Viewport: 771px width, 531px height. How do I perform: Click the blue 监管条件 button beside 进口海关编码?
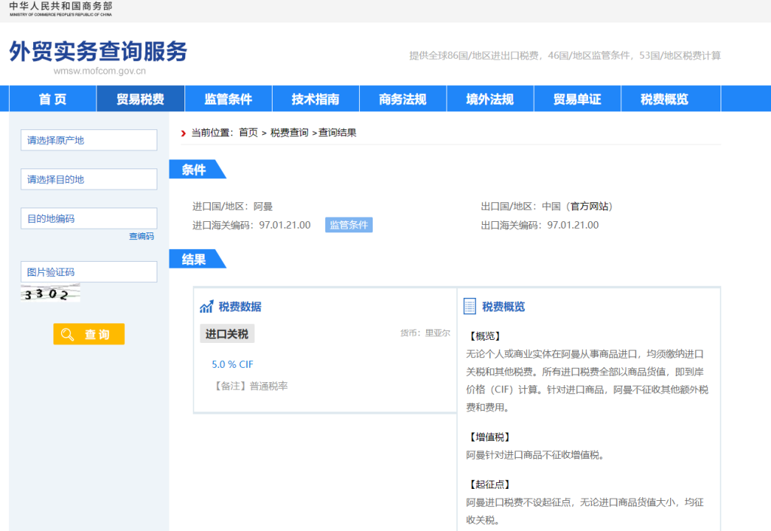click(349, 225)
